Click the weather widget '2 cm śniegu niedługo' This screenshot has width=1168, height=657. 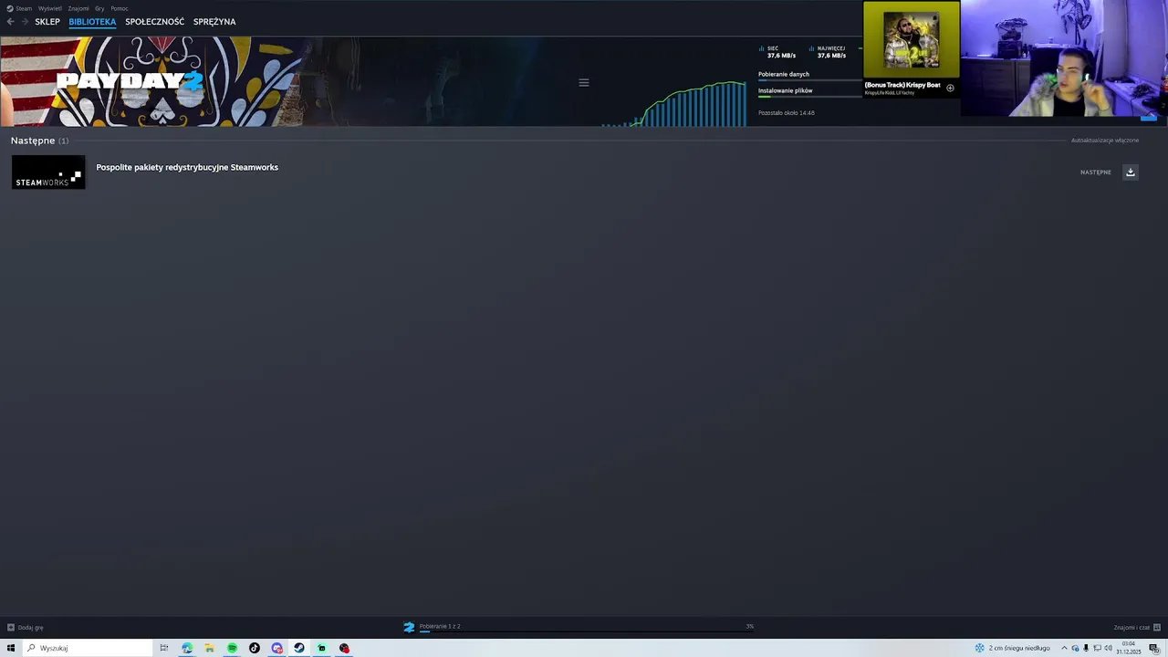click(x=1013, y=648)
